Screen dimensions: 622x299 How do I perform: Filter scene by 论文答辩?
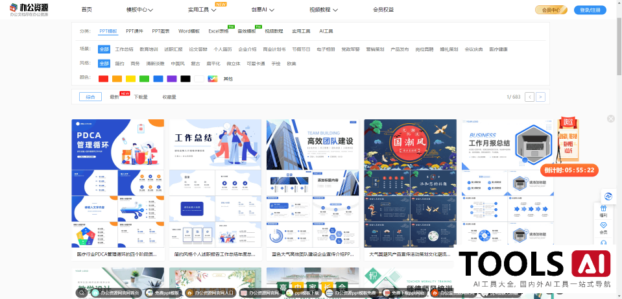point(198,49)
